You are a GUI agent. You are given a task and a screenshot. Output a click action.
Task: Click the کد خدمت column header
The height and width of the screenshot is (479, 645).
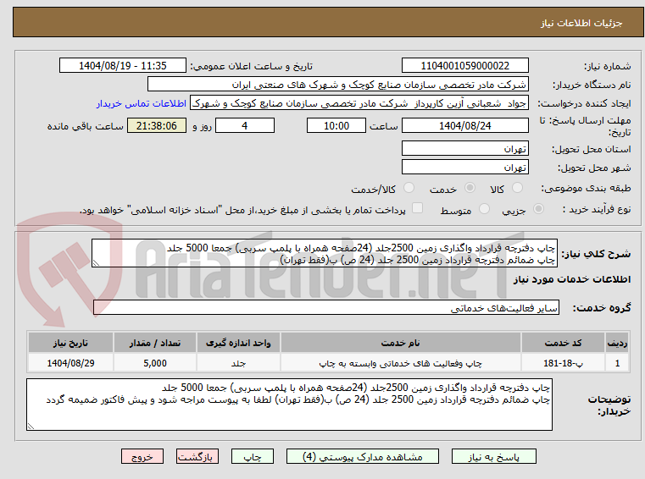563,343
